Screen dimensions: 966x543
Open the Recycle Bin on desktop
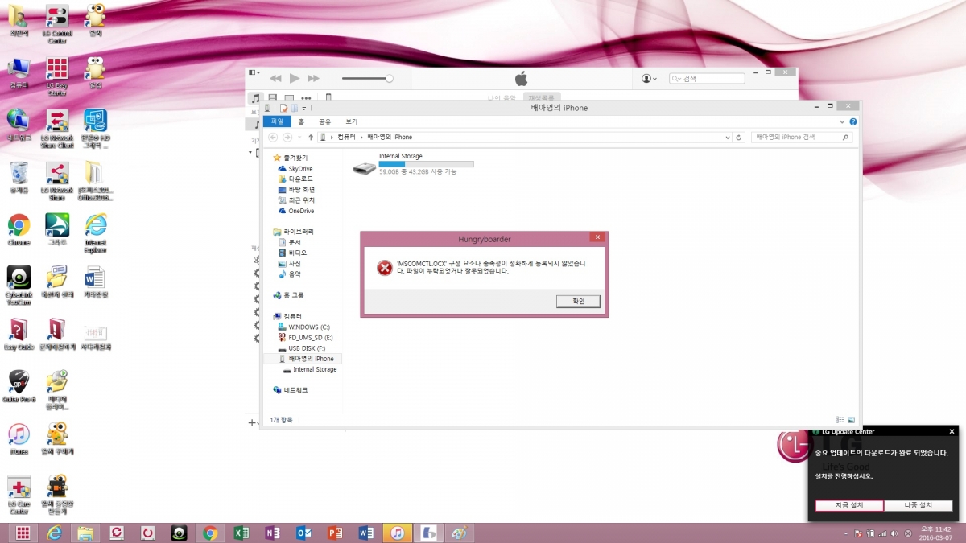coord(19,177)
